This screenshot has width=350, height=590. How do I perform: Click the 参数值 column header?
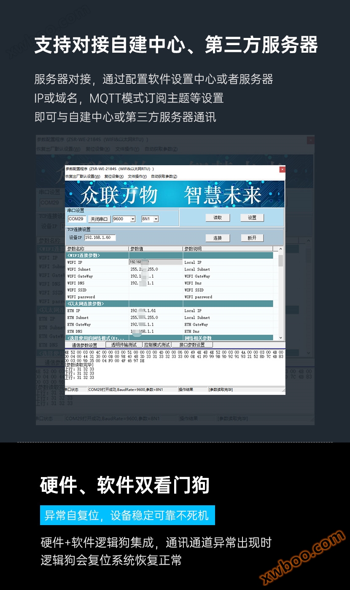(156, 249)
